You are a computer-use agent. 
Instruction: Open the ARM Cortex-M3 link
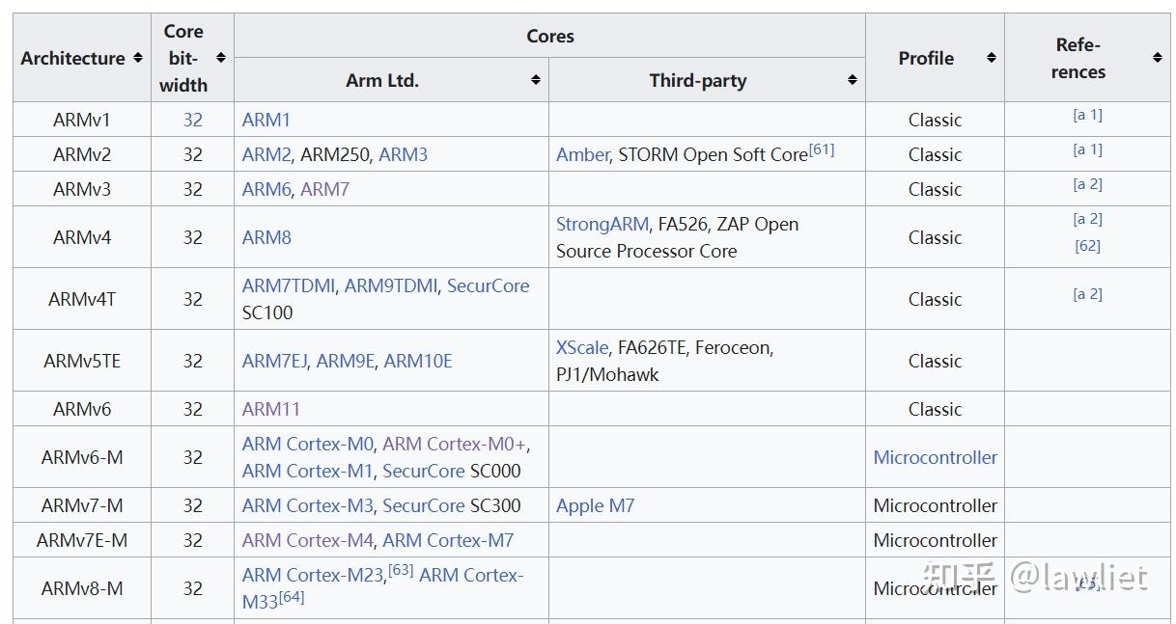click(x=307, y=505)
